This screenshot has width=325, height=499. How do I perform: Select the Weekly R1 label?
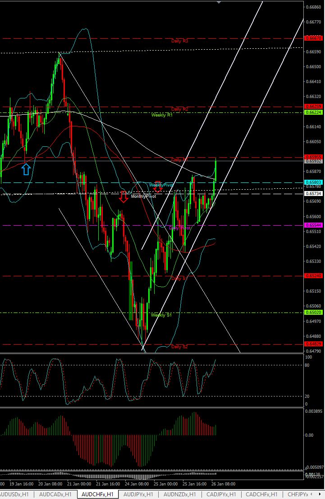162,115
